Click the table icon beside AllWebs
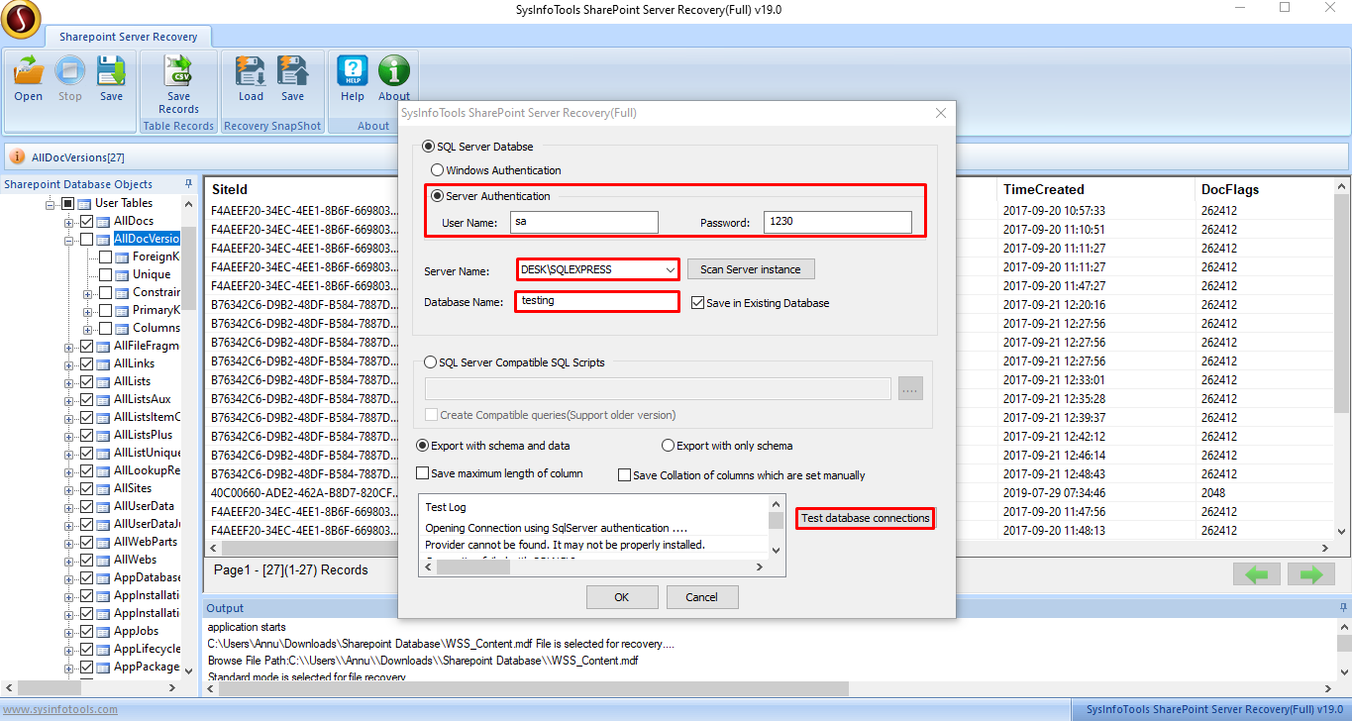Screen dimensions: 1352x721 pos(103,560)
